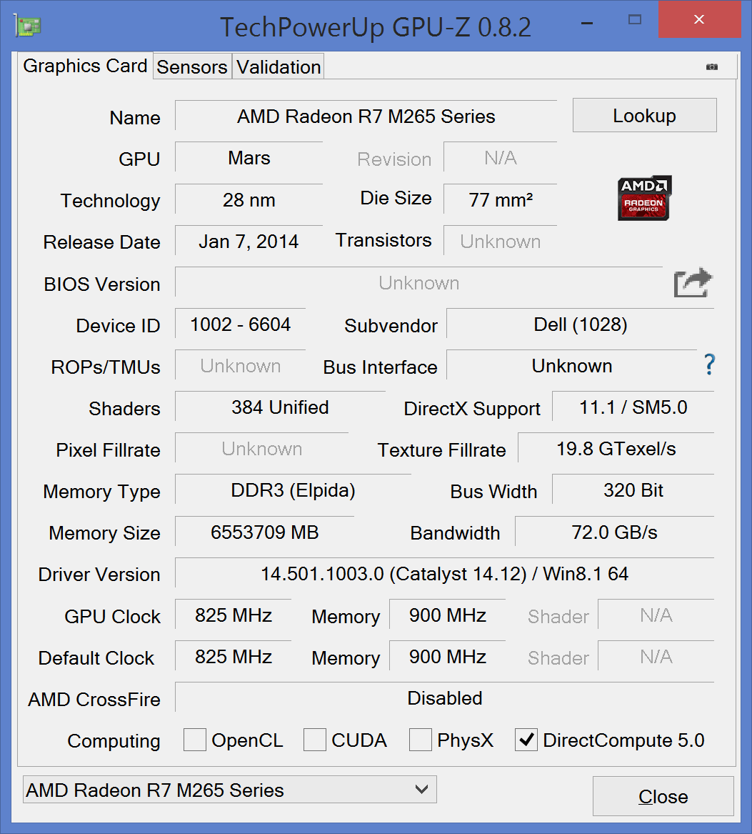Minimize the GPU-Z window
752x834 pixels.
click(587, 24)
